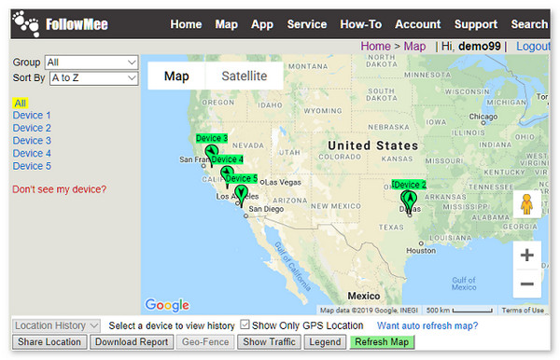The height and width of the screenshot is (360, 560).
Task: Expand the Sort By dropdown
Action: [94, 77]
